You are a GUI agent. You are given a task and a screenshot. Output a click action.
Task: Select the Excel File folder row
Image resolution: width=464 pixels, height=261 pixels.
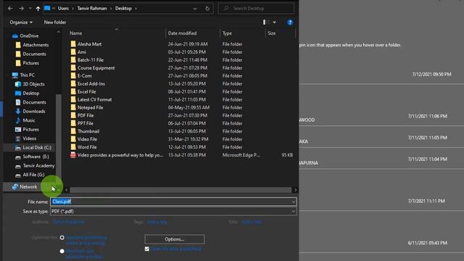[x=181, y=92]
